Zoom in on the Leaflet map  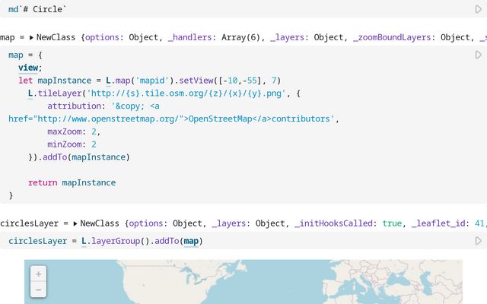[x=38, y=274]
